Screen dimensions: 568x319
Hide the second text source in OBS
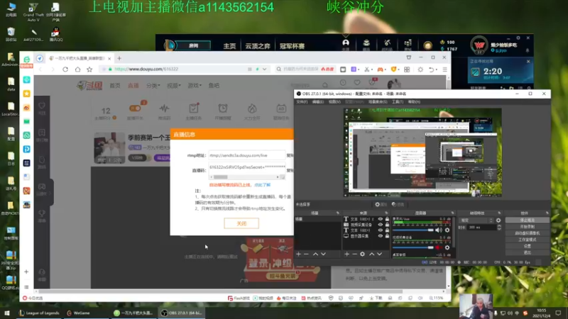tap(380, 230)
